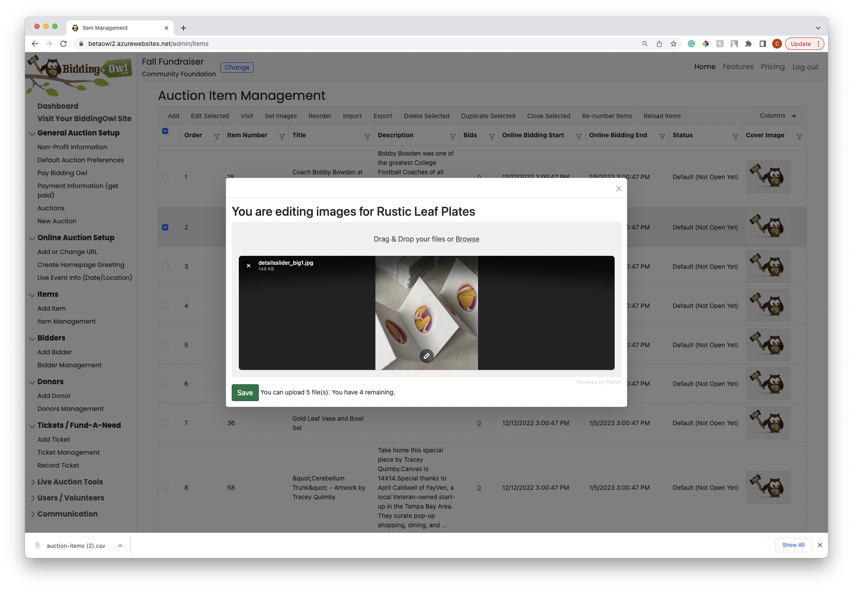Uncheck the selected checkbox on row 2
The image size is (853, 591).
(165, 227)
